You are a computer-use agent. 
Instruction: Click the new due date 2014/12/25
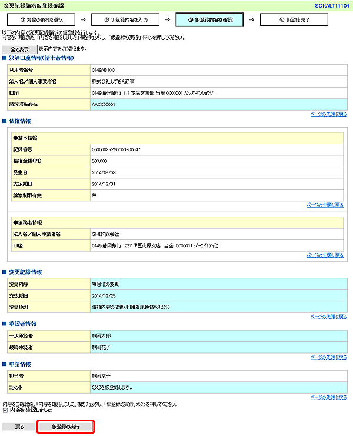click(104, 295)
